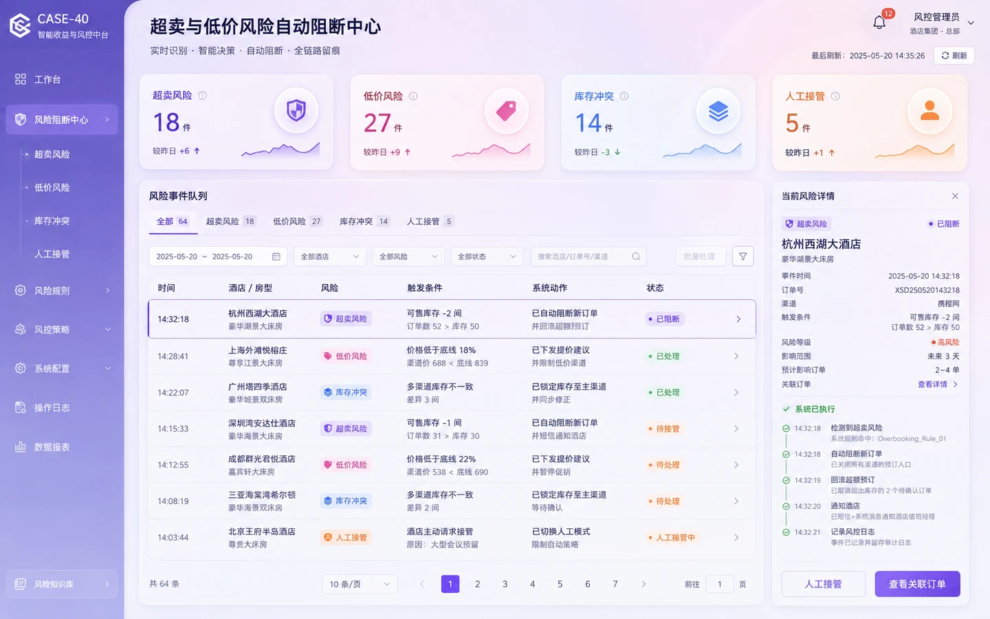Screen dimensions: 990x619
Task: Close the 当前风险详情 panel
Action: [955, 196]
